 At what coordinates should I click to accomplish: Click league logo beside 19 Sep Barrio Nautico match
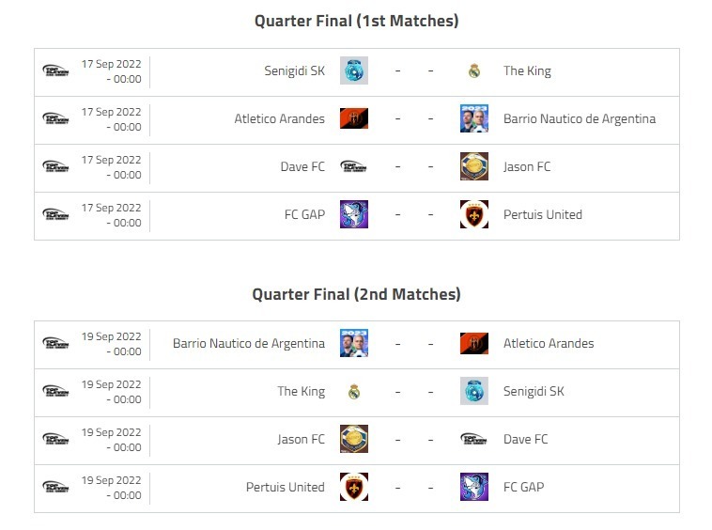(x=55, y=343)
